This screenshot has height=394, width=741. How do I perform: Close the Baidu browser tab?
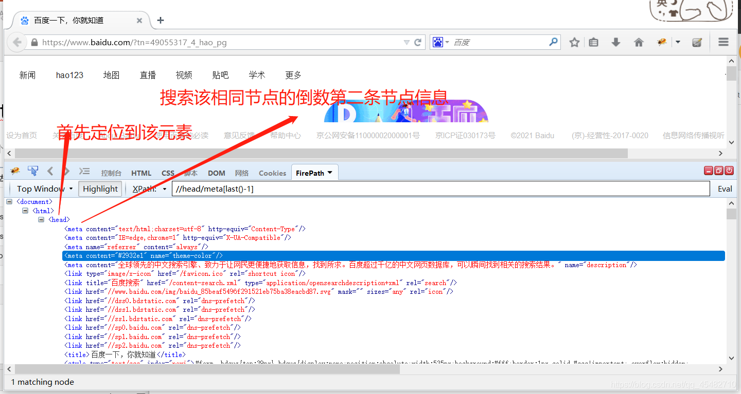(139, 21)
